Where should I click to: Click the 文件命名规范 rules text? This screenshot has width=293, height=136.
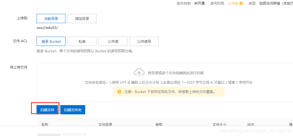(169, 82)
